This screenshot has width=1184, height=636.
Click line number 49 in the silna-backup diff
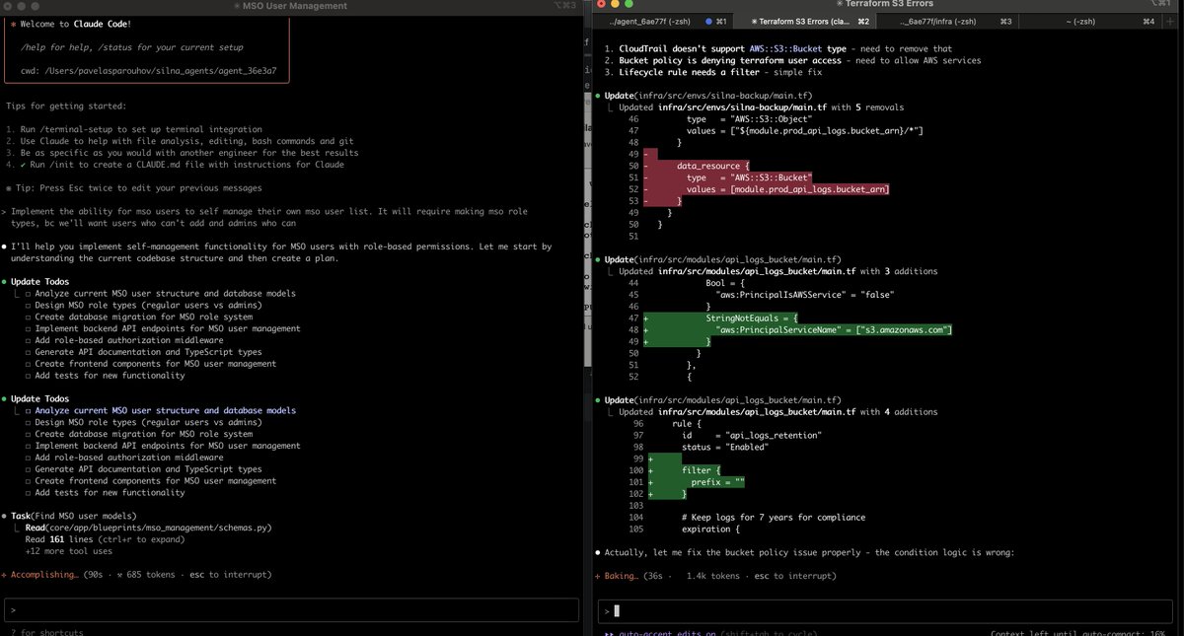tap(631, 154)
